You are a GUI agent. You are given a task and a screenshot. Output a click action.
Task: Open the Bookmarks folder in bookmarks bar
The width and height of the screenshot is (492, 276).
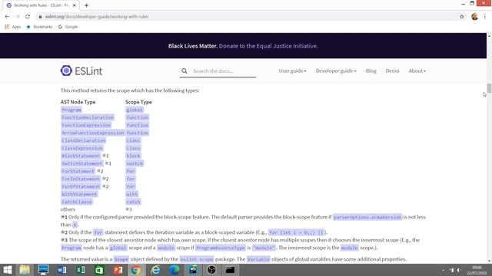(39, 27)
